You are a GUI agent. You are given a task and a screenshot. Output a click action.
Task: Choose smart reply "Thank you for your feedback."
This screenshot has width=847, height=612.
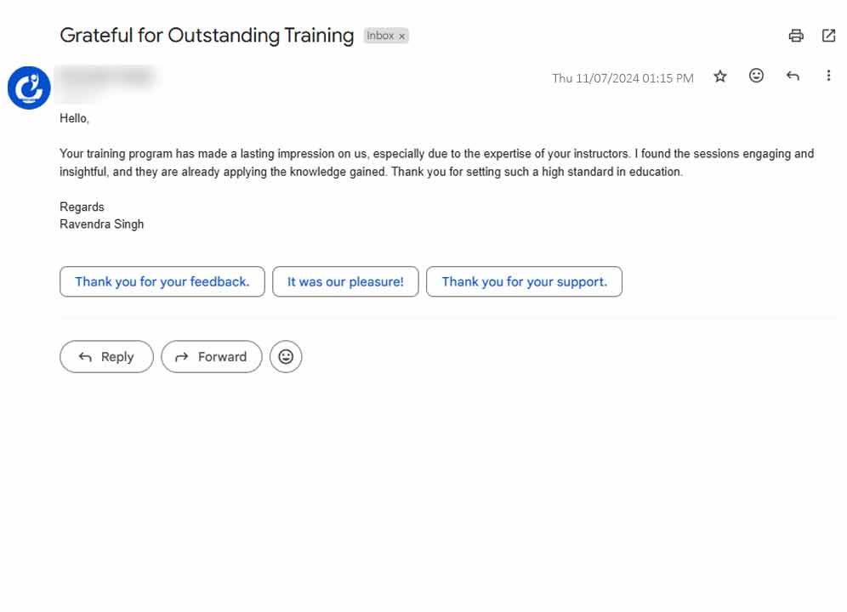click(162, 281)
